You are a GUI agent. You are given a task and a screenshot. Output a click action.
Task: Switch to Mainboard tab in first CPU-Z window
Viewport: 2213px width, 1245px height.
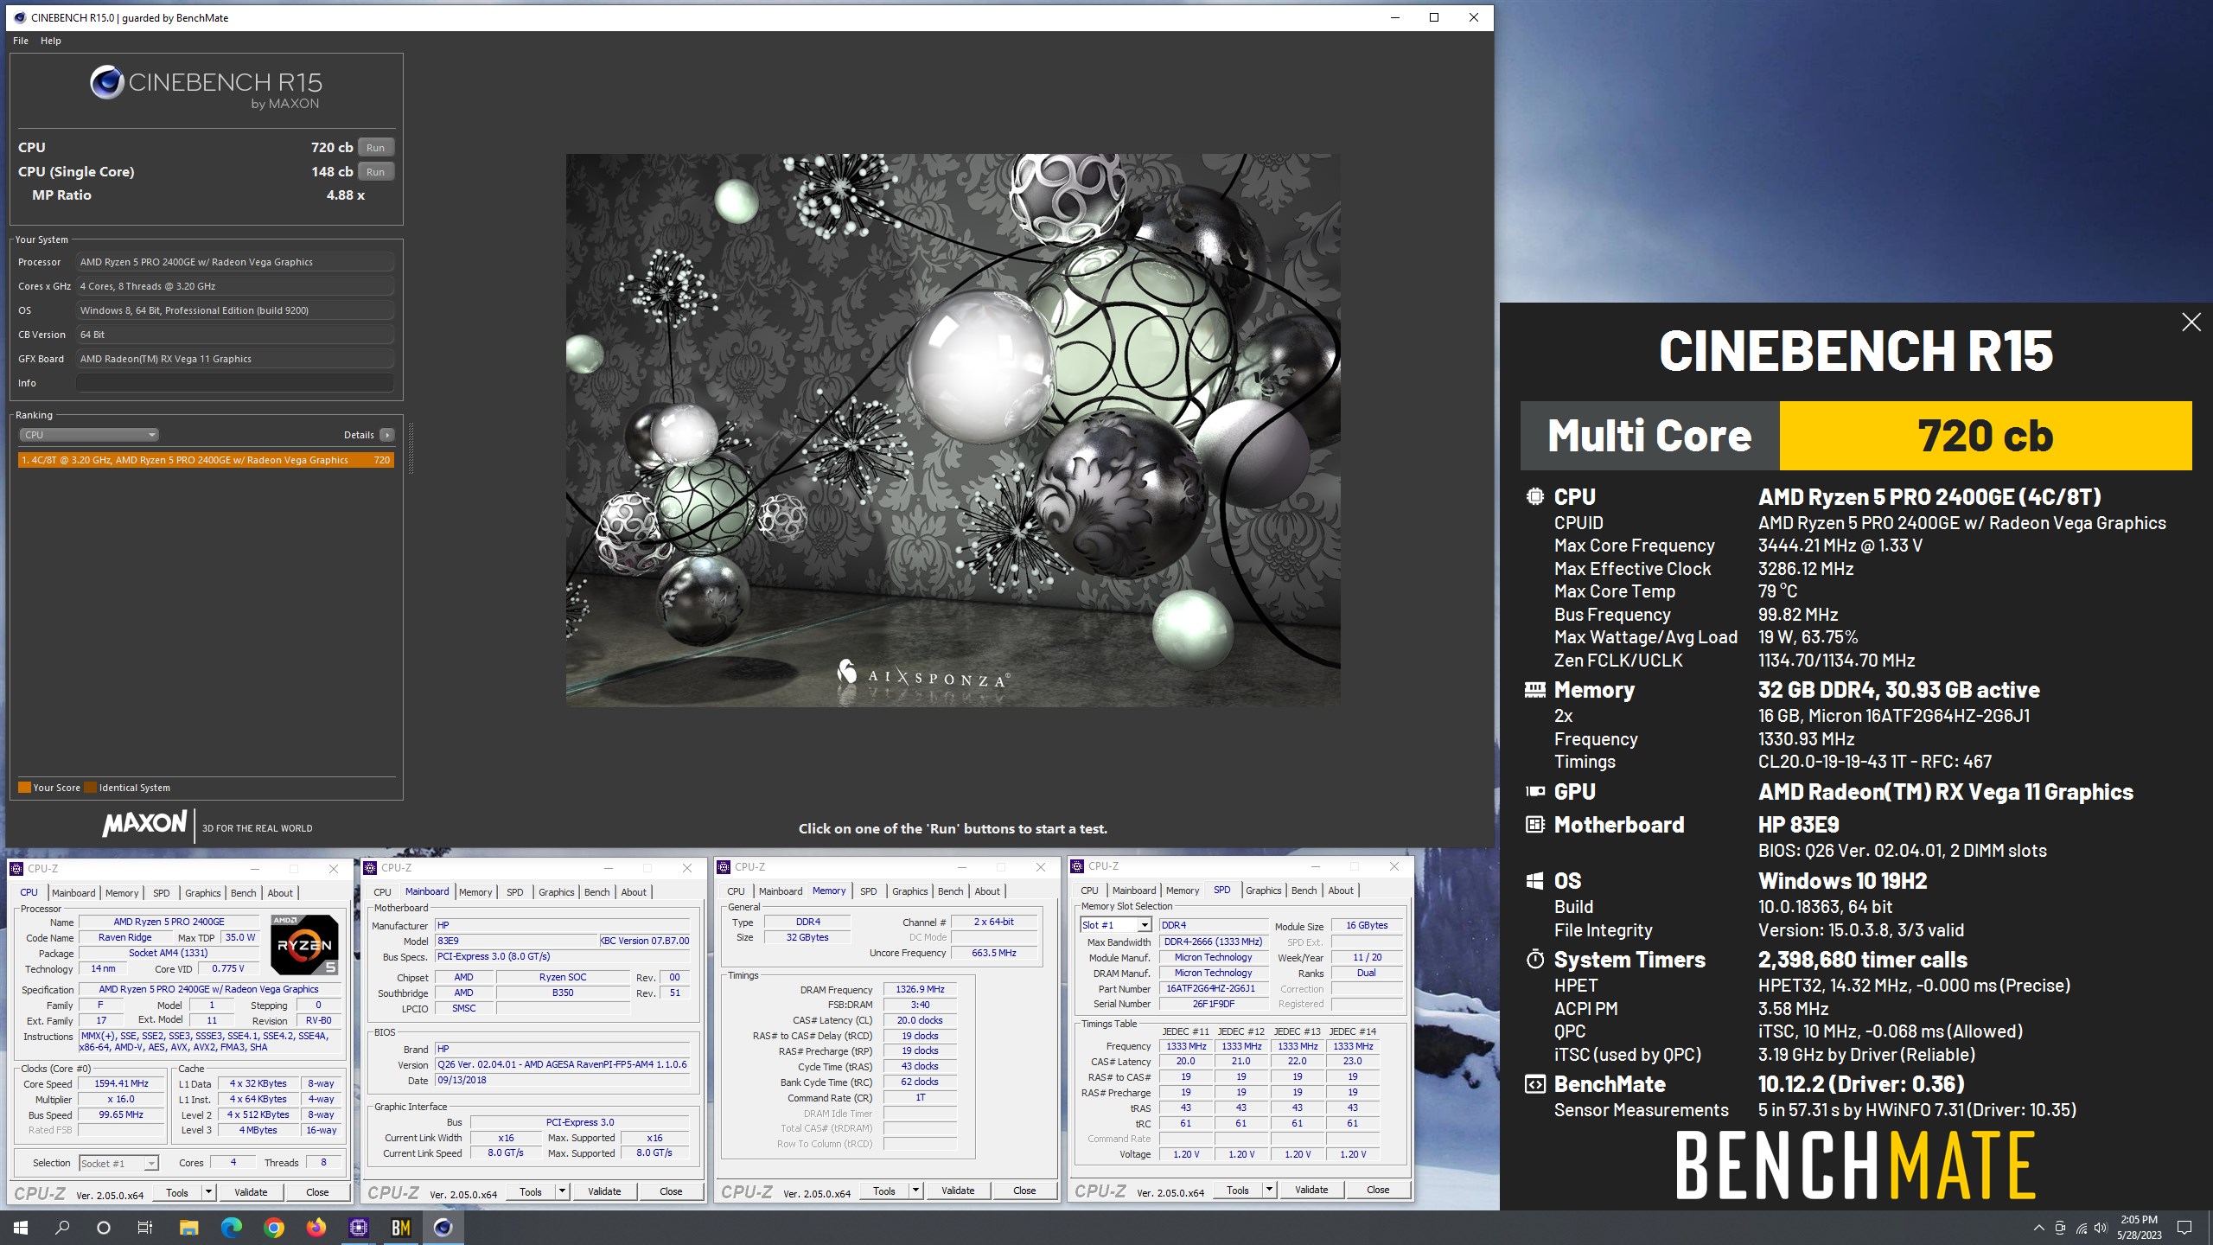point(73,893)
